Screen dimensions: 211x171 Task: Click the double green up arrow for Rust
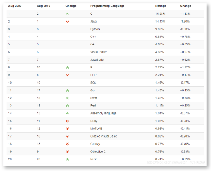pyautogui.click(x=67, y=159)
